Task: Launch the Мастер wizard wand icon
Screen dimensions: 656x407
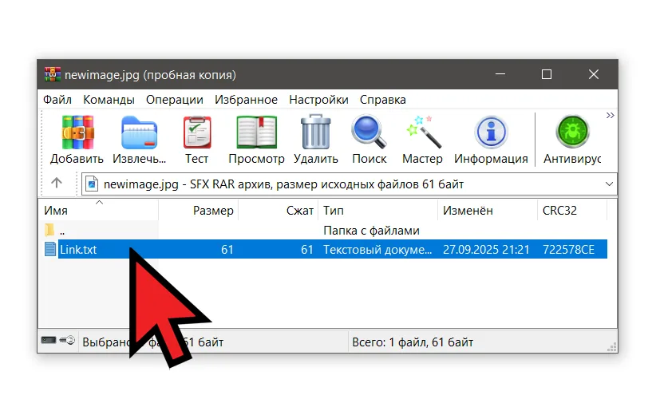Action: tap(422, 132)
